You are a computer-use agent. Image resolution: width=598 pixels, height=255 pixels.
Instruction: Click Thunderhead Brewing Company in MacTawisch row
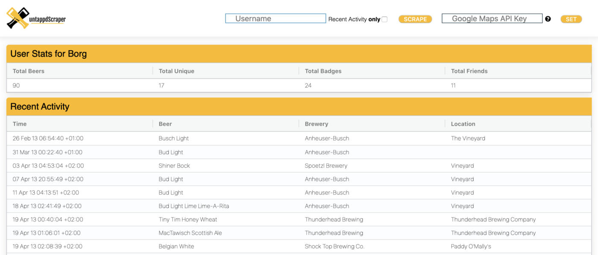[493, 233]
